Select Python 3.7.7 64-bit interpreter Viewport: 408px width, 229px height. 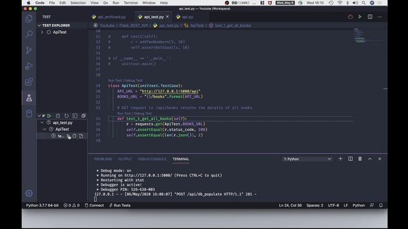click(x=42, y=205)
